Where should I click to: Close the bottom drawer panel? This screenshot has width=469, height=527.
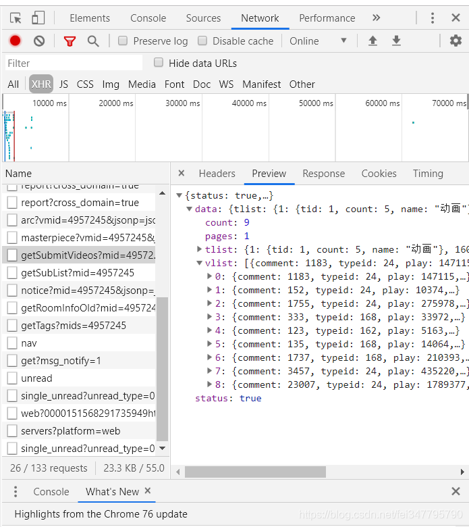click(456, 491)
